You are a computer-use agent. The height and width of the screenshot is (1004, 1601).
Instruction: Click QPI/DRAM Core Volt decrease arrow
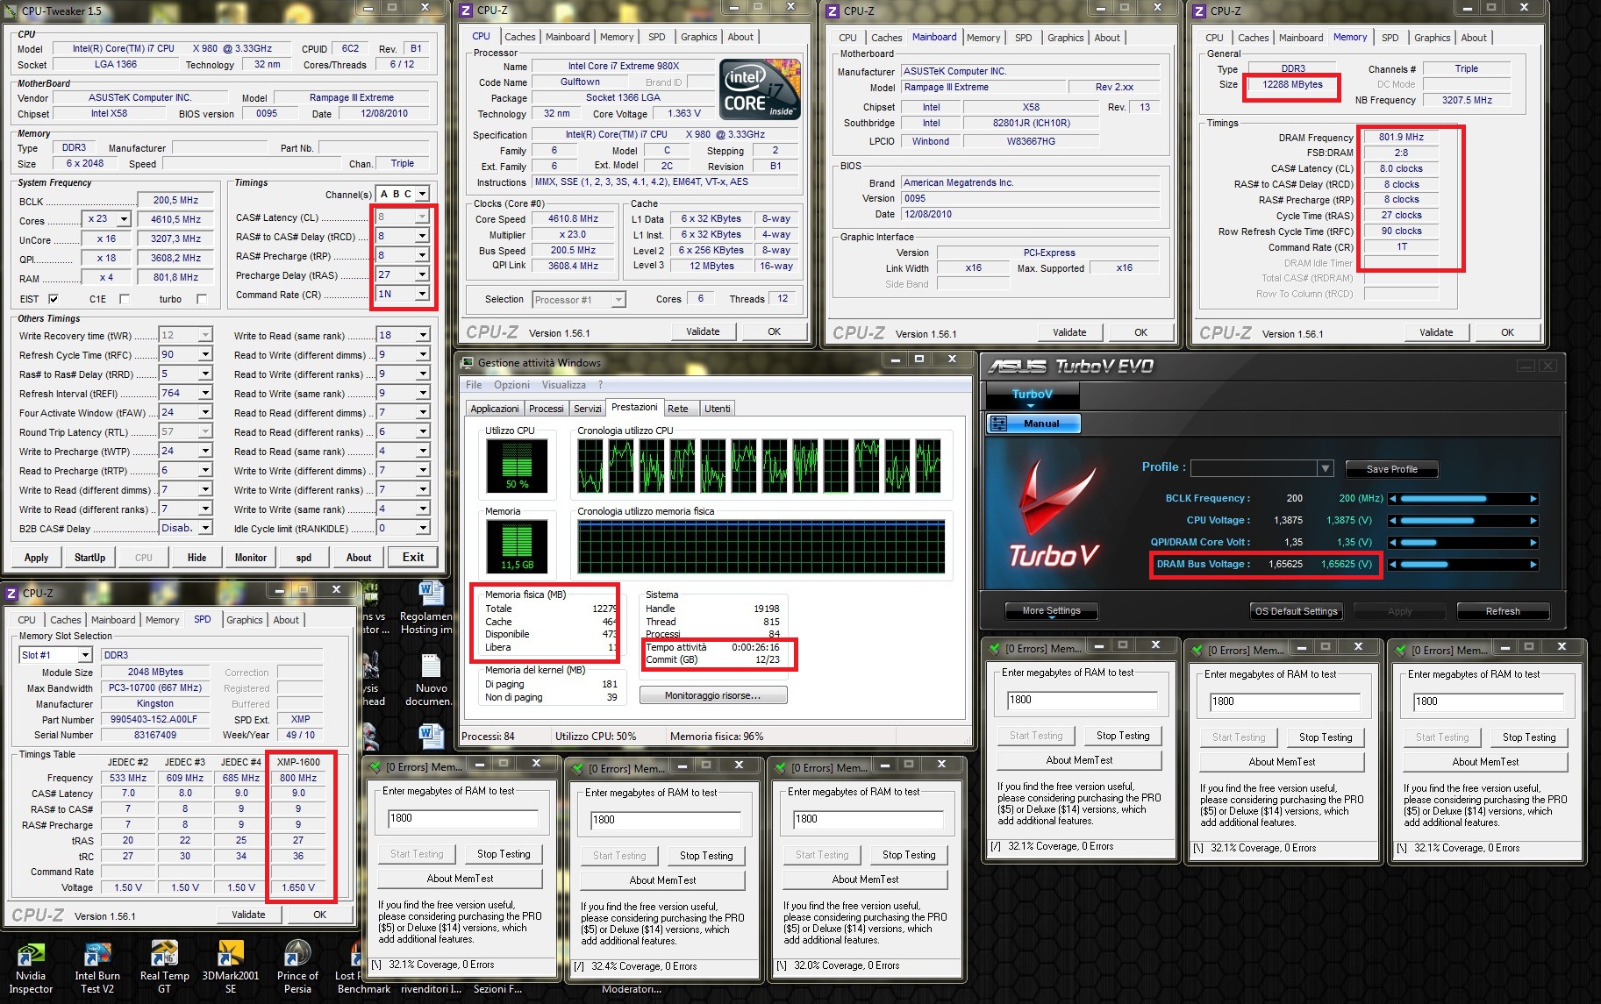tap(1393, 542)
